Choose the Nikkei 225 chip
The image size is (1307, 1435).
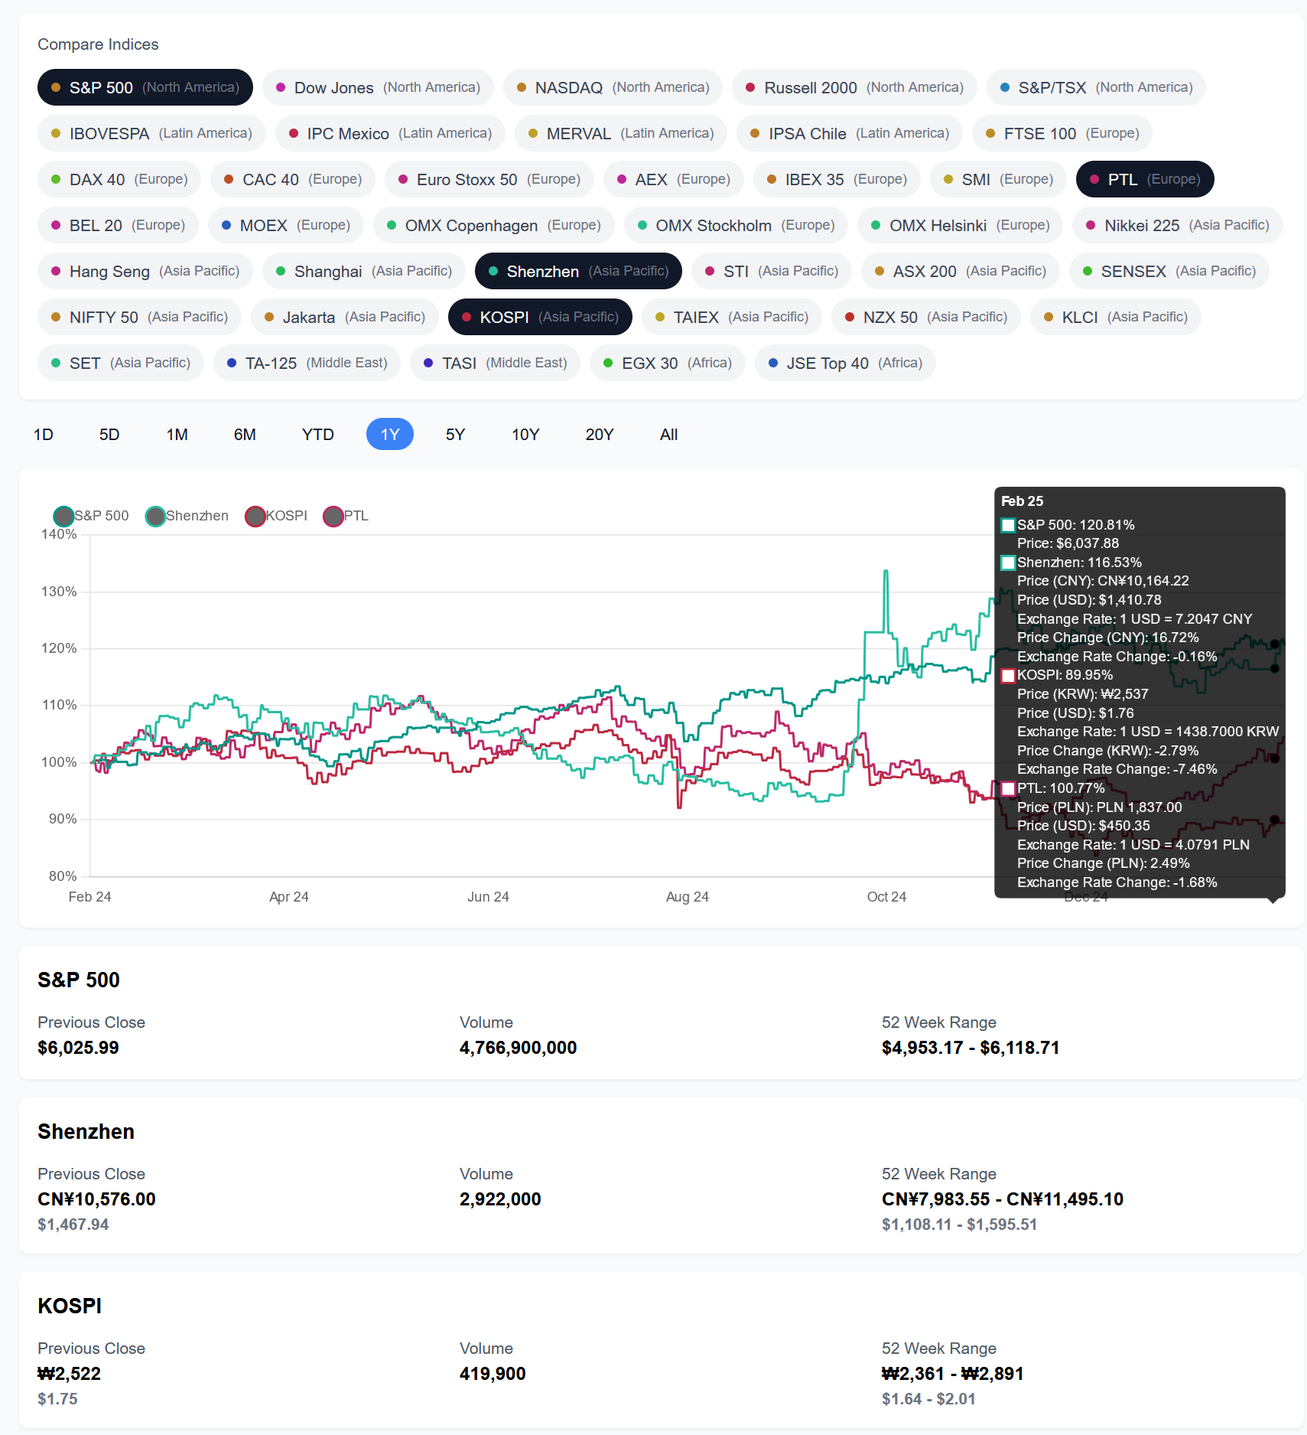[1178, 225]
